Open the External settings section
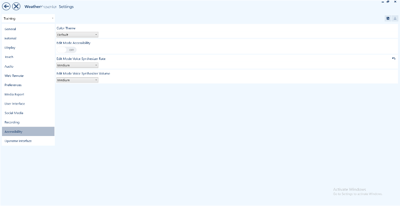 coord(10,39)
